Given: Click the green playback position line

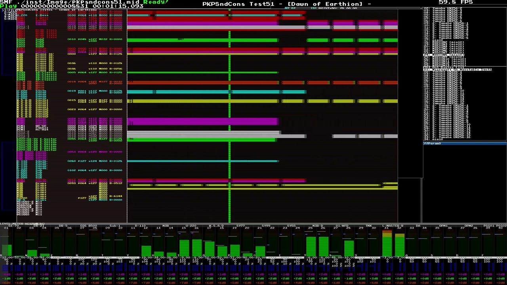Looking at the screenshot, I should pos(229,127).
